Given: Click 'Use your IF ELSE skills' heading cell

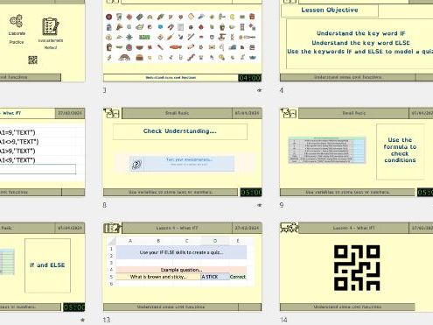Looking at the screenshot, I should tap(181, 252).
